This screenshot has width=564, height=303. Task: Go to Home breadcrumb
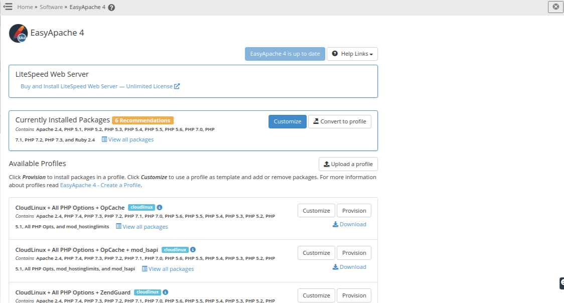pyautogui.click(x=25, y=7)
